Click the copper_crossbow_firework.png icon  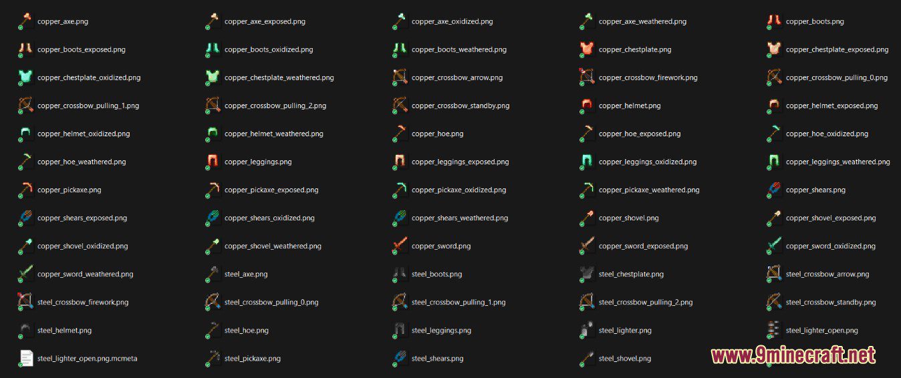[587, 77]
